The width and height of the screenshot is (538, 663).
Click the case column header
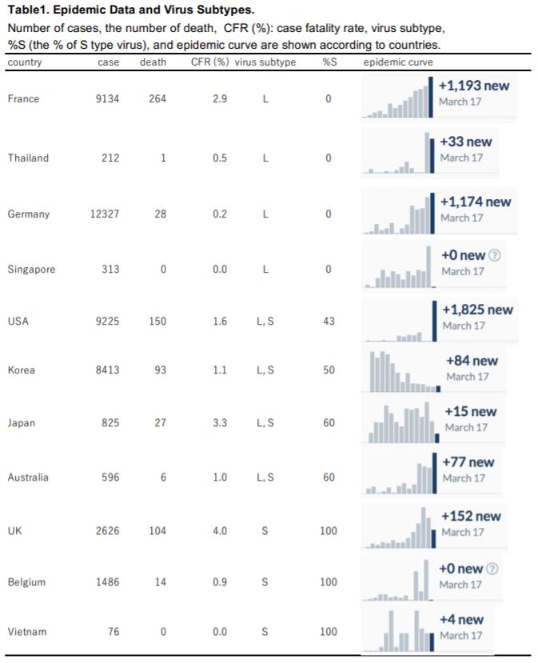coord(108,62)
